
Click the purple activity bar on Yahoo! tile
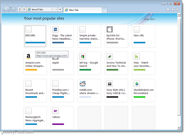pyautogui.click(x=58, y=124)
